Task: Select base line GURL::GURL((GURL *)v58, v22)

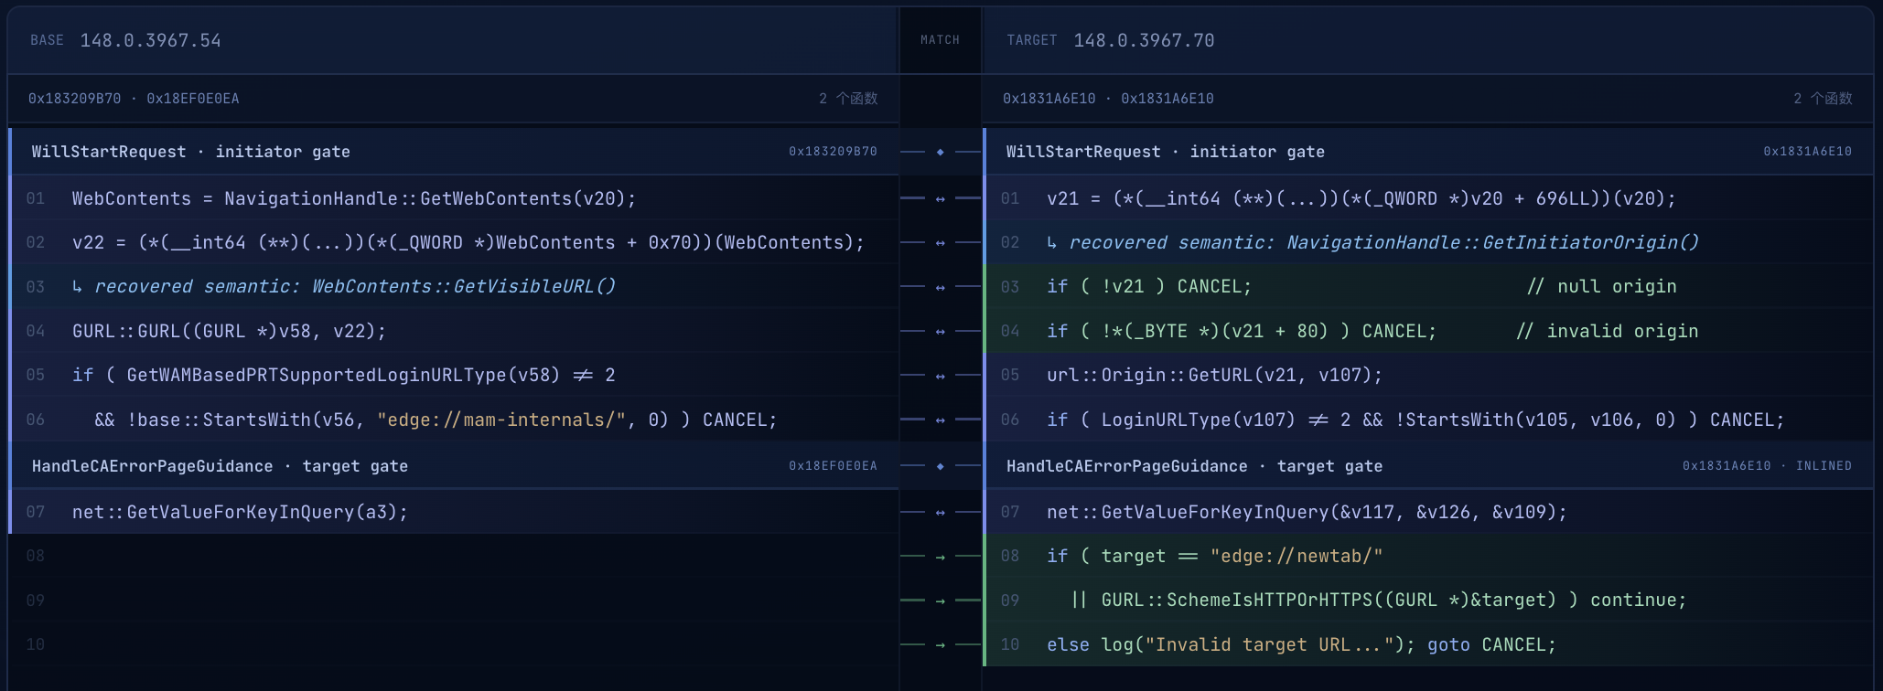Action: click(454, 331)
